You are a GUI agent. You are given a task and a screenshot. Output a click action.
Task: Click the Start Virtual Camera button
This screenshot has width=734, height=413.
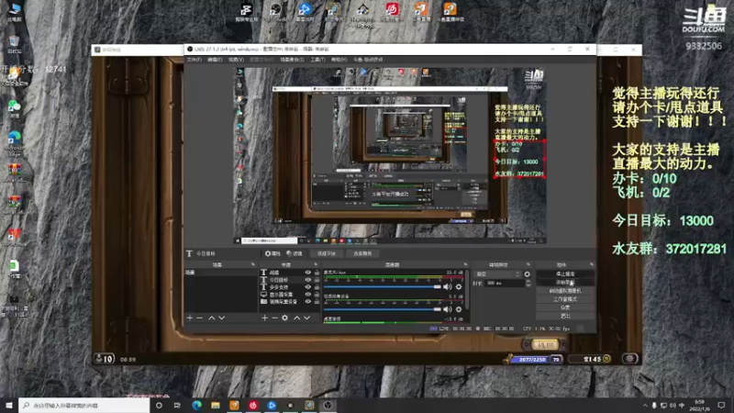coord(565,291)
